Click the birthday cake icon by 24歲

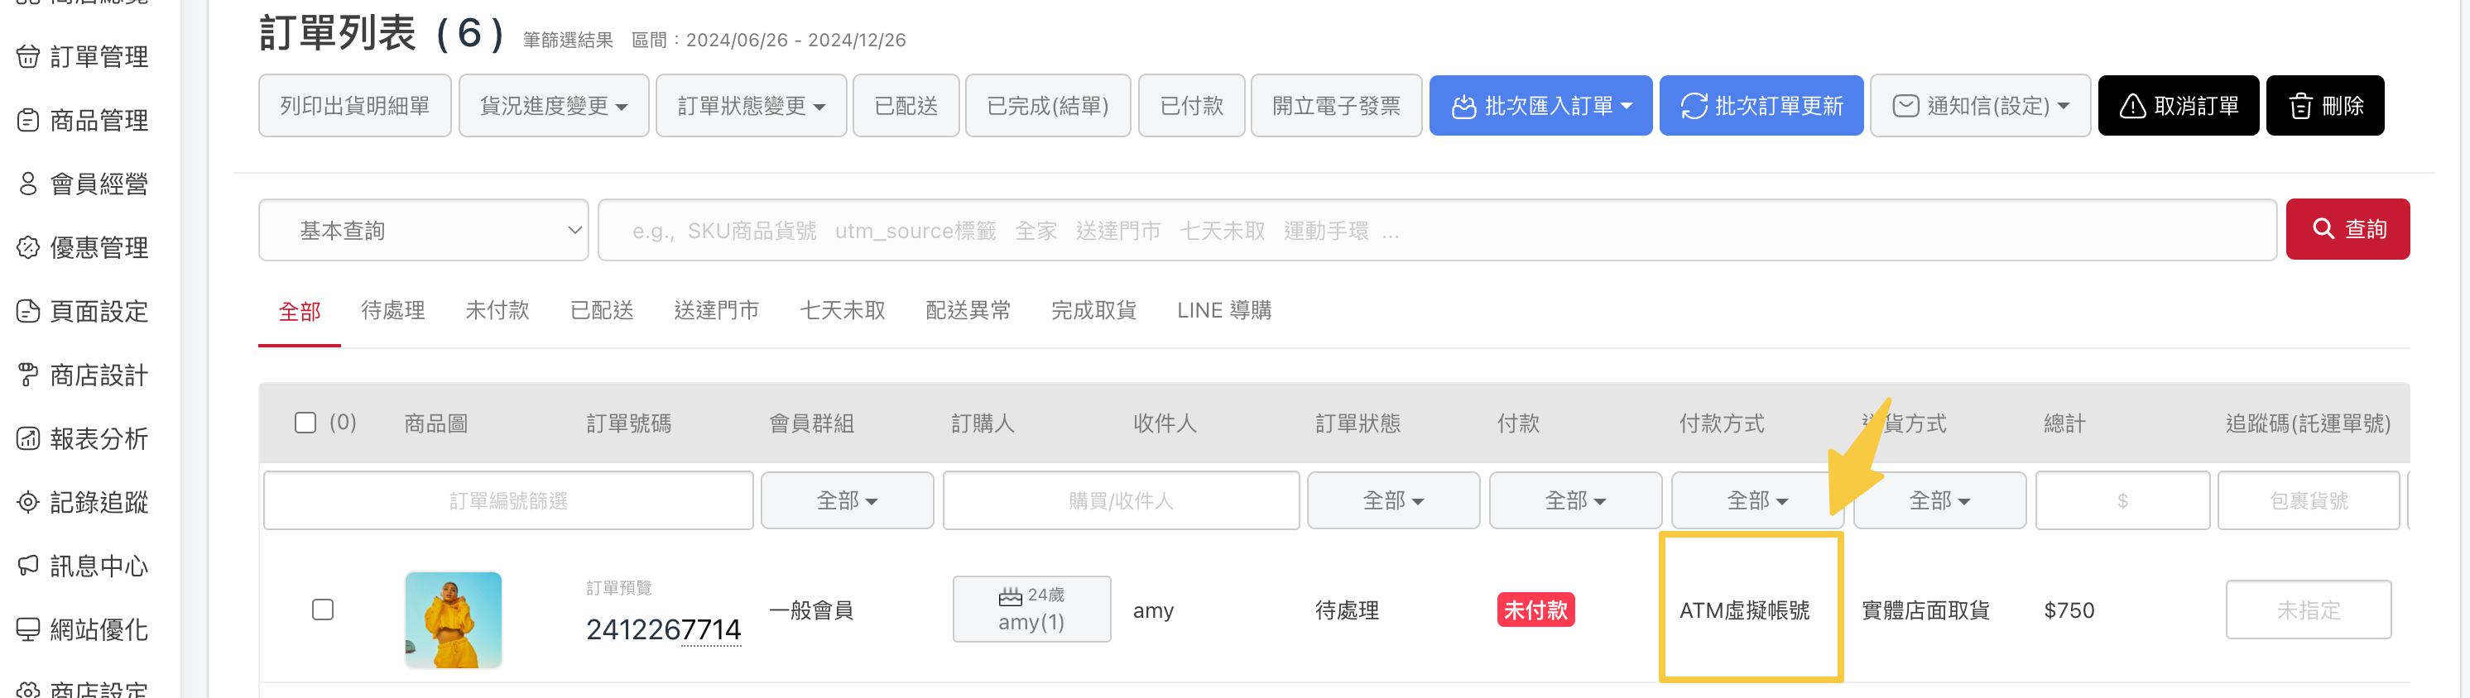pos(1010,596)
